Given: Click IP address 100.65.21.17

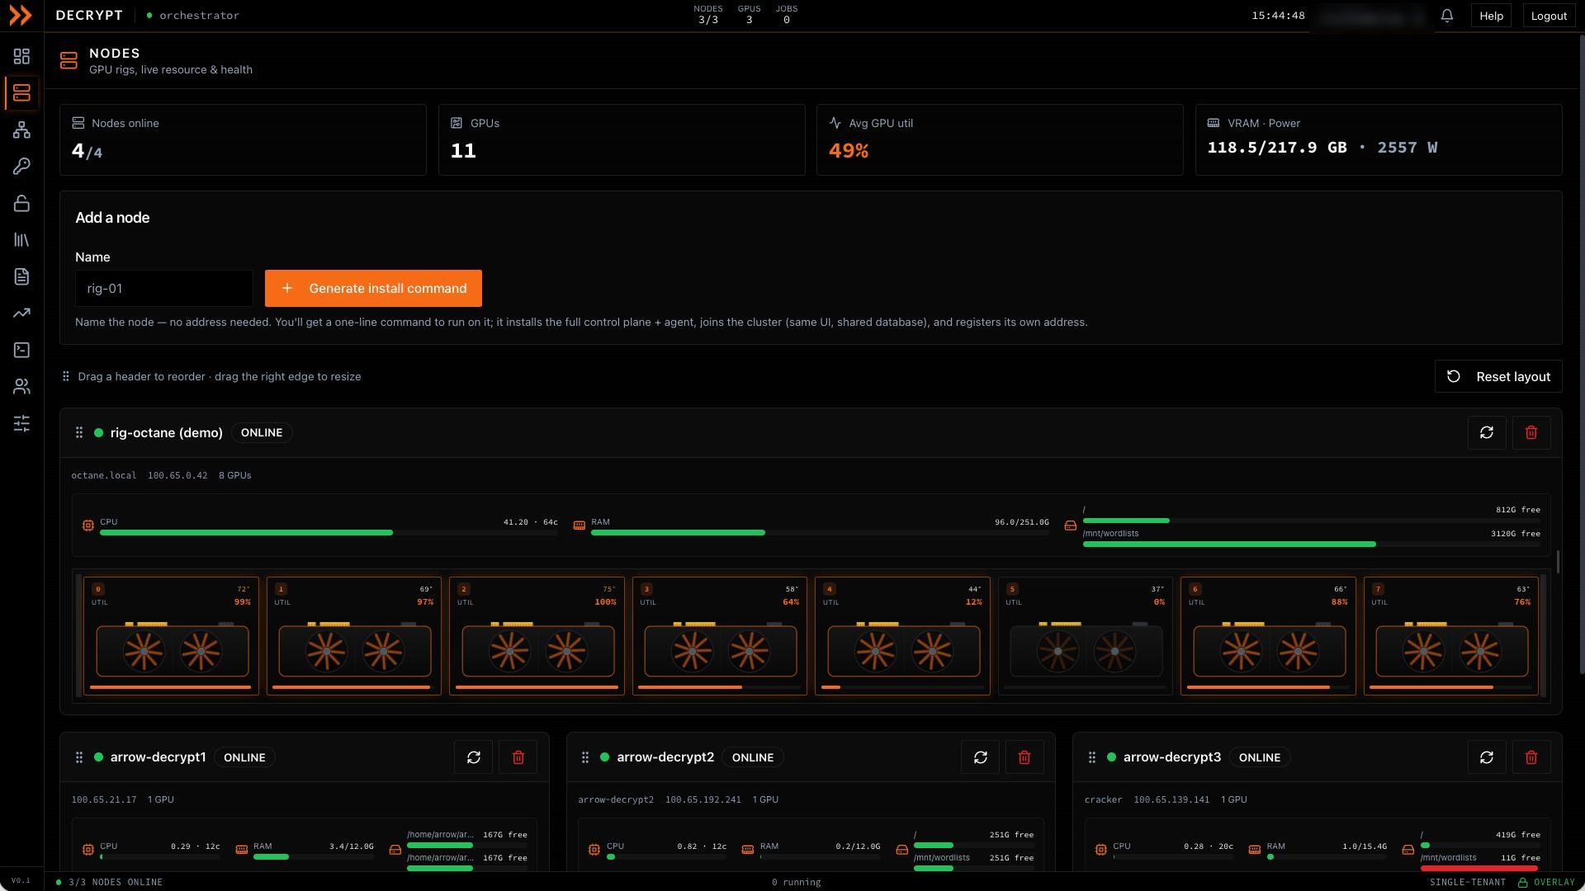Looking at the screenshot, I should coord(104,800).
